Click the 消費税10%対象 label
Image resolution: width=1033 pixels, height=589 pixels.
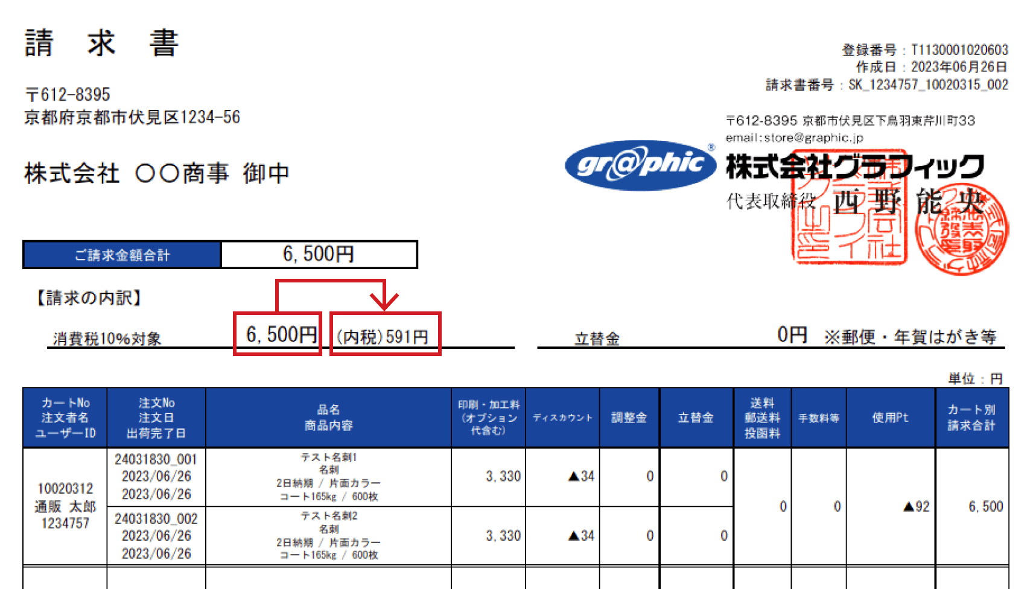107,339
